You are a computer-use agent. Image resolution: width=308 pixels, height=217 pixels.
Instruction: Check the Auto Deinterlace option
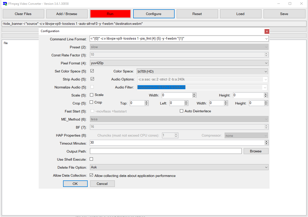[x=182, y=111]
